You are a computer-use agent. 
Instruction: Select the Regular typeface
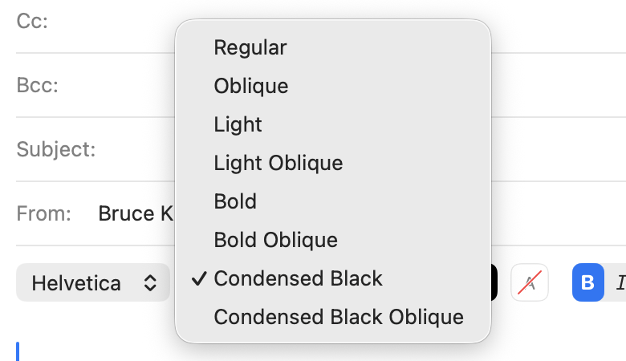click(x=250, y=47)
